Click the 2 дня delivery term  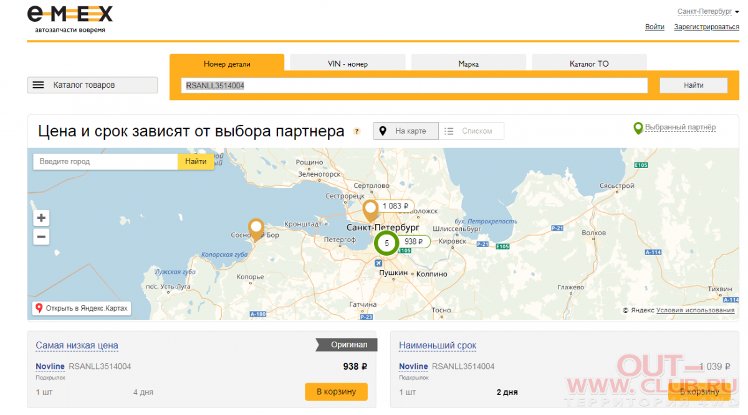coord(507,393)
